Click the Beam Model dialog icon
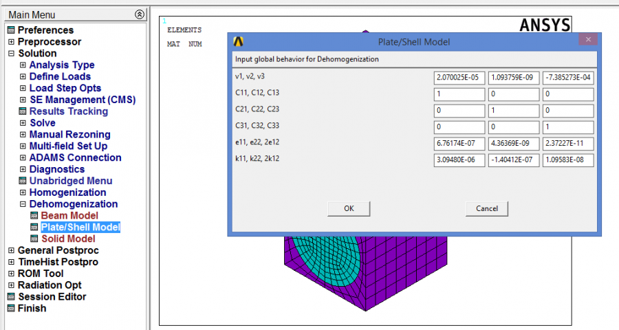 34,215
